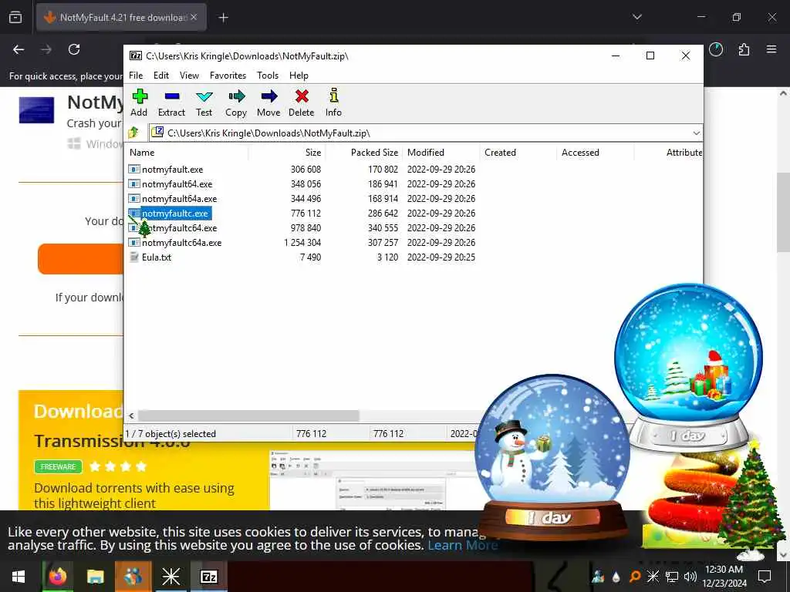The width and height of the screenshot is (790, 592).
Task: Click the orange download button on the page
Action: tap(80, 259)
